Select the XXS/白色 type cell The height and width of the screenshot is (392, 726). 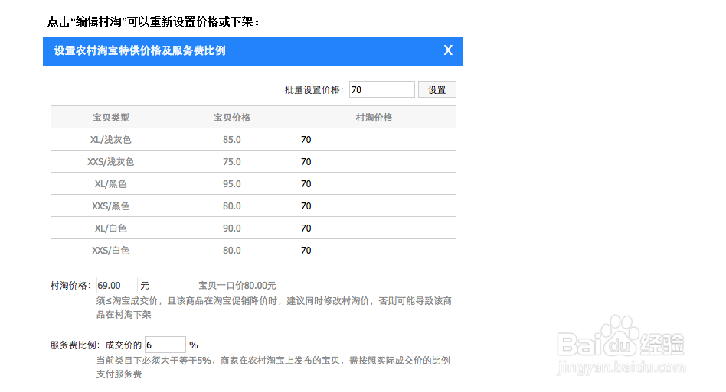111,250
